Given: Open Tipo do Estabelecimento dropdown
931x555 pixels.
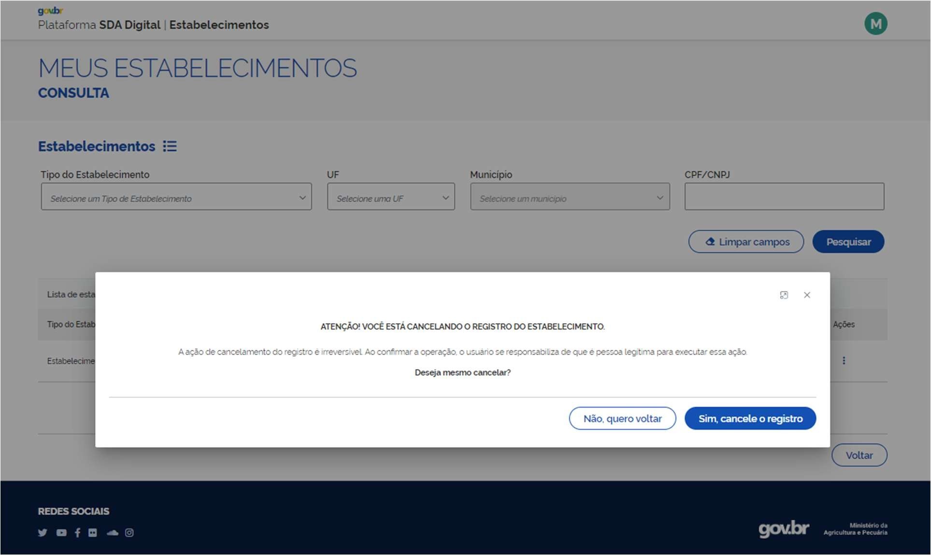Looking at the screenshot, I should [176, 197].
